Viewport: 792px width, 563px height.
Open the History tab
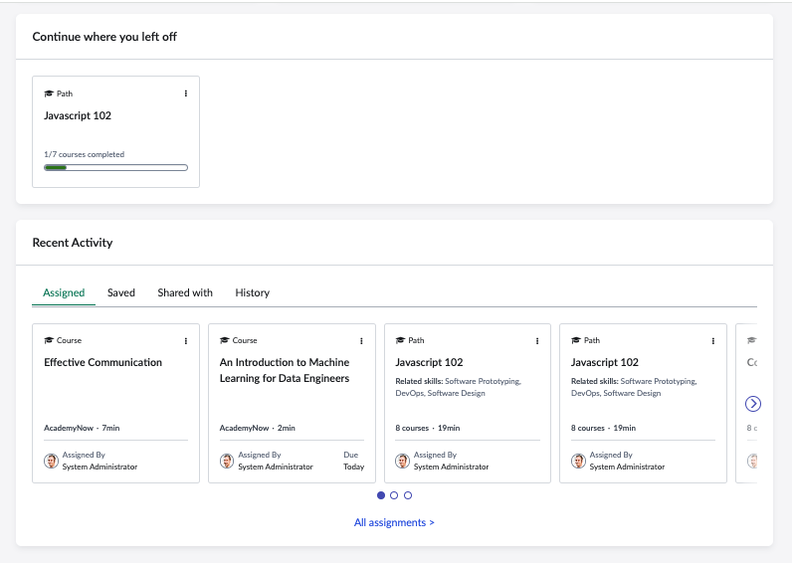point(252,292)
